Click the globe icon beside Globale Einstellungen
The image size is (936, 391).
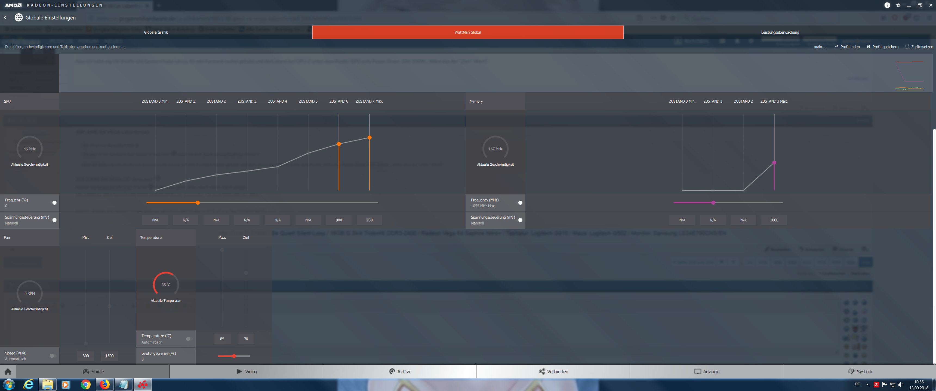point(19,17)
